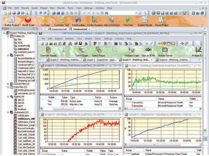Open Explore Results workflow icon
Screen dimensions: 209x156
click(145, 20)
